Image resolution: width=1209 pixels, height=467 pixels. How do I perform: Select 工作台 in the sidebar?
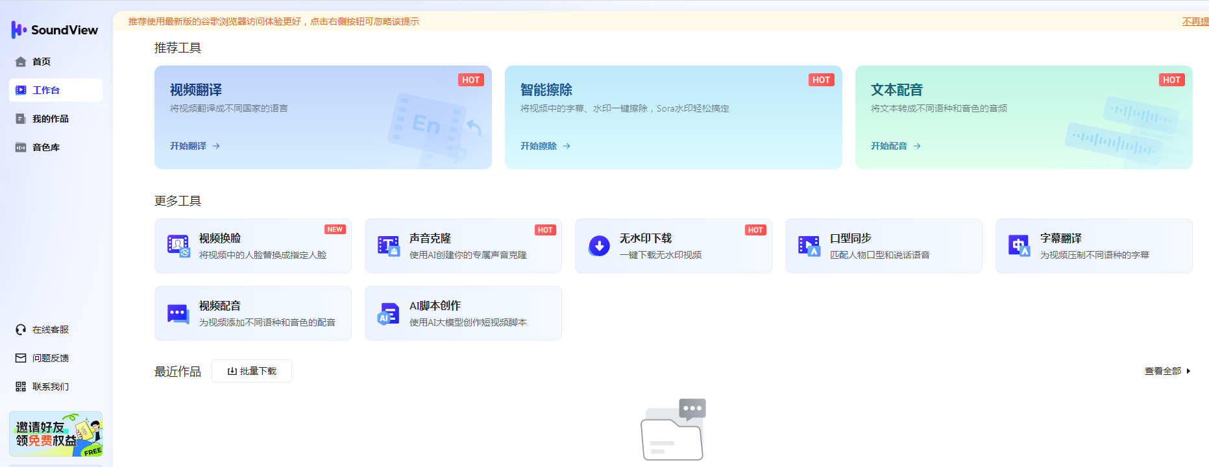coord(56,90)
